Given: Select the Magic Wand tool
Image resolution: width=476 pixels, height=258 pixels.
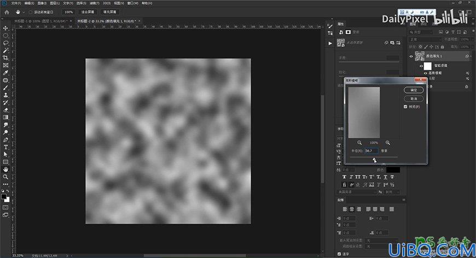Looking at the screenshot, I should coord(5,50).
